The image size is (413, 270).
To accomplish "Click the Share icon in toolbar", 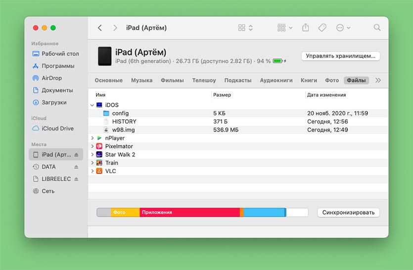I will (x=306, y=28).
